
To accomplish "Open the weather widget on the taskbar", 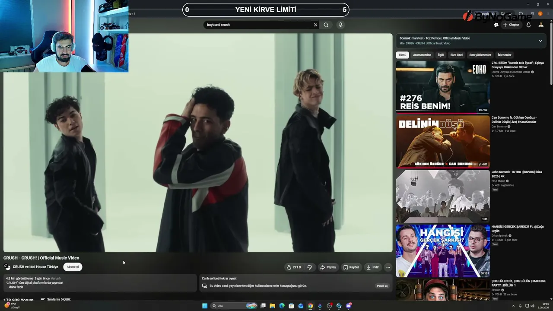I will 12,306.
